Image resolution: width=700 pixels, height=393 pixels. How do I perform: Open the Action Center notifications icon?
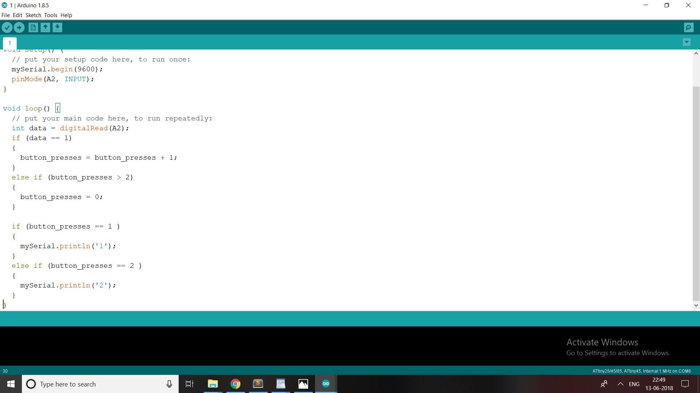pyautogui.click(x=685, y=384)
